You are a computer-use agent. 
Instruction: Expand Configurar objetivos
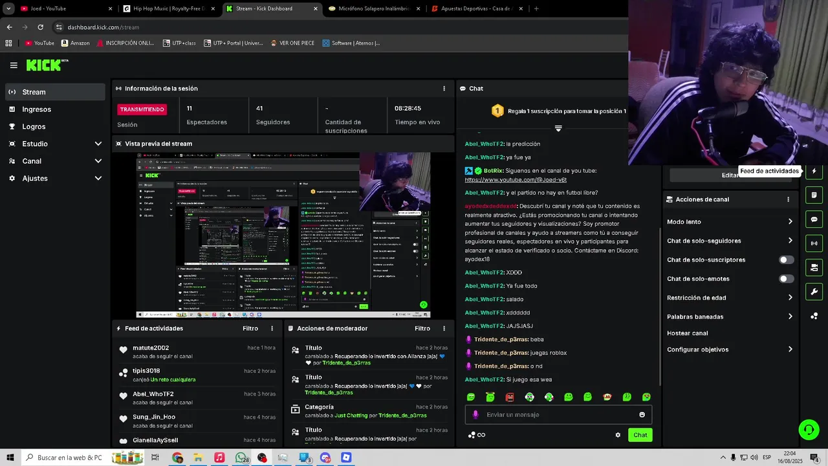point(730,349)
